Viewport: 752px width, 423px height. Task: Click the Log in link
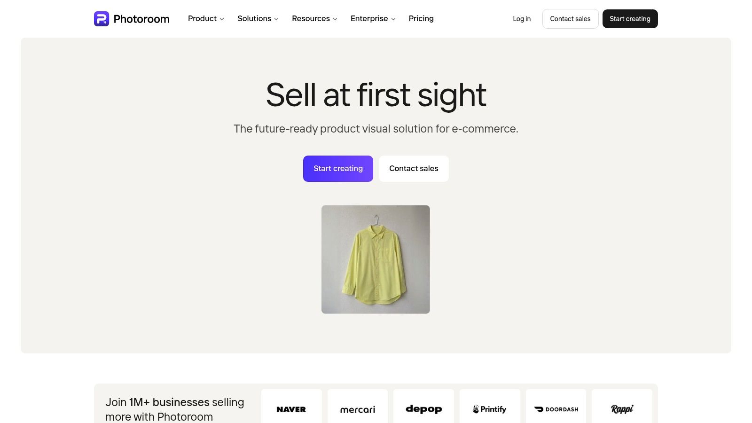tap(522, 19)
